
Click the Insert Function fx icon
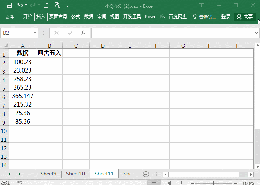83,33
